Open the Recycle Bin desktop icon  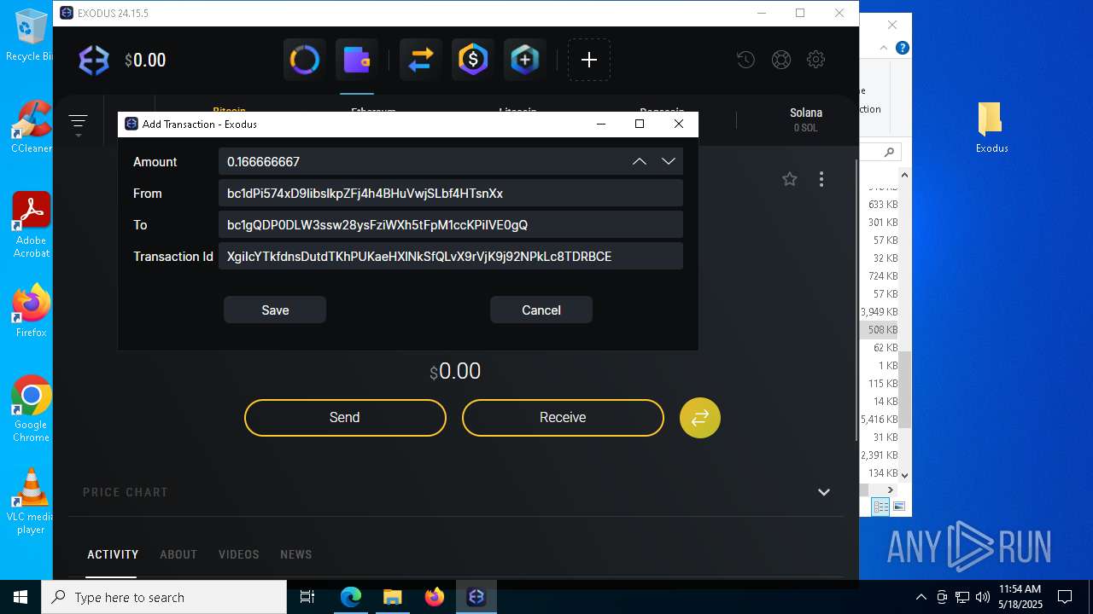click(x=31, y=36)
